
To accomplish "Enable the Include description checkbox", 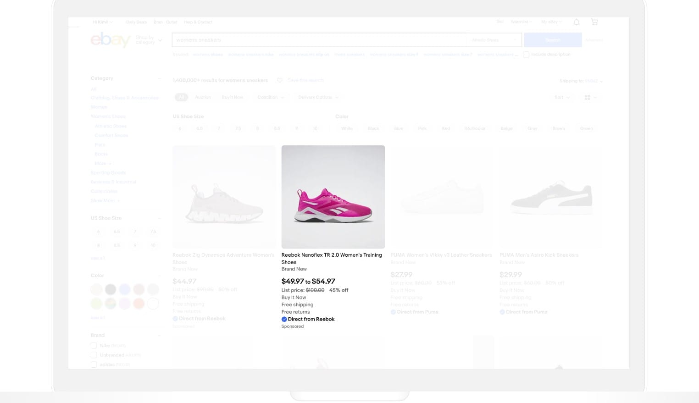I will click(x=526, y=55).
